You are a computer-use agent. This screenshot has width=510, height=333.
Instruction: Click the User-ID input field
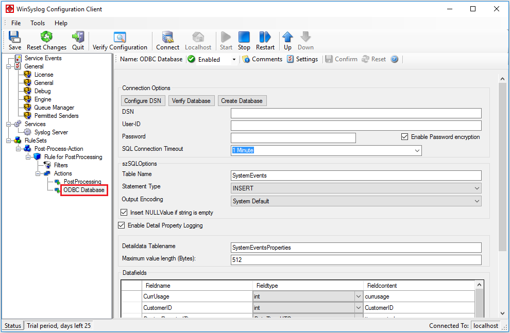[x=356, y=126]
